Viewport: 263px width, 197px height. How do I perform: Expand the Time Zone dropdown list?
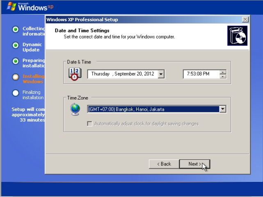coord(222,109)
